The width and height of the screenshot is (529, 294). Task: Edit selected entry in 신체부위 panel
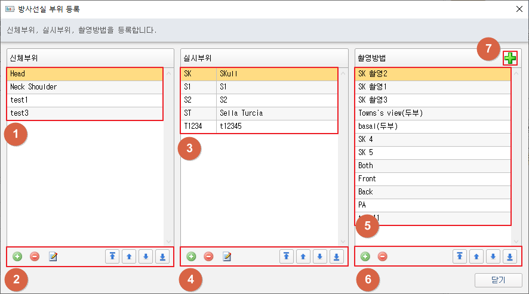[53, 256]
